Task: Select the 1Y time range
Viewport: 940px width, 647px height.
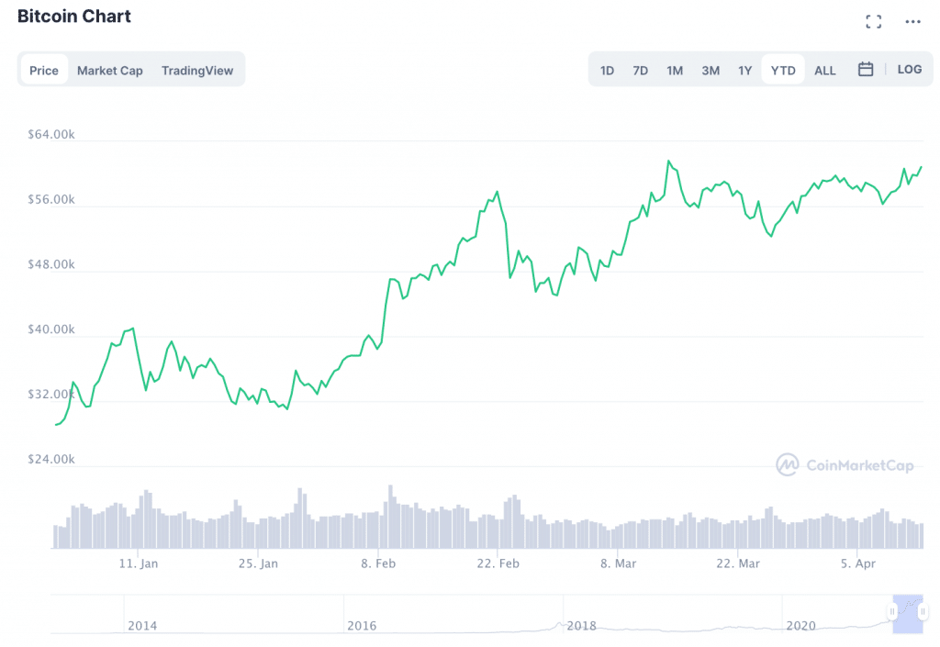Action: pyautogui.click(x=745, y=71)
